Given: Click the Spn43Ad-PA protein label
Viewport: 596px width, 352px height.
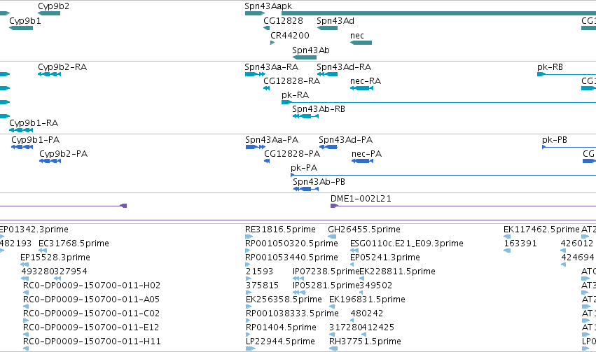Looking at the screenshot, I should coord(346,140).
